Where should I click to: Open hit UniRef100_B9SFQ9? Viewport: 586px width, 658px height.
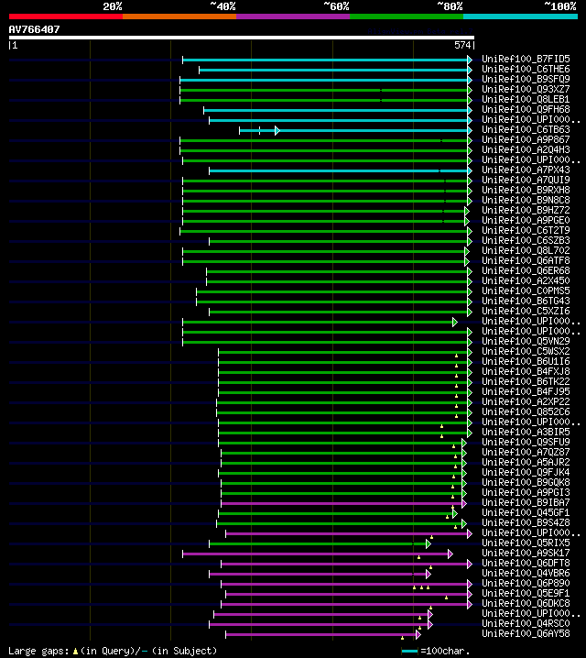(x=526, y=79)
